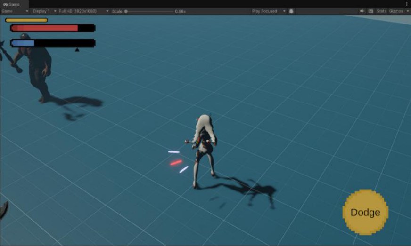
Task: Open the Game panel three-dot options menu
Action: coord(407,4)
